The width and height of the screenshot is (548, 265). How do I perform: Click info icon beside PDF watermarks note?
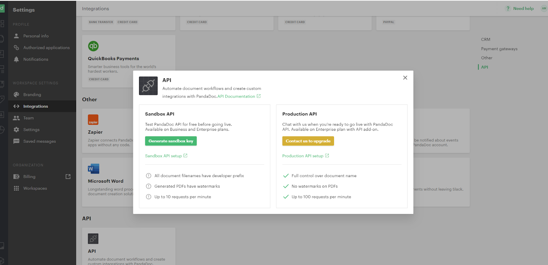tap(149, 186)
